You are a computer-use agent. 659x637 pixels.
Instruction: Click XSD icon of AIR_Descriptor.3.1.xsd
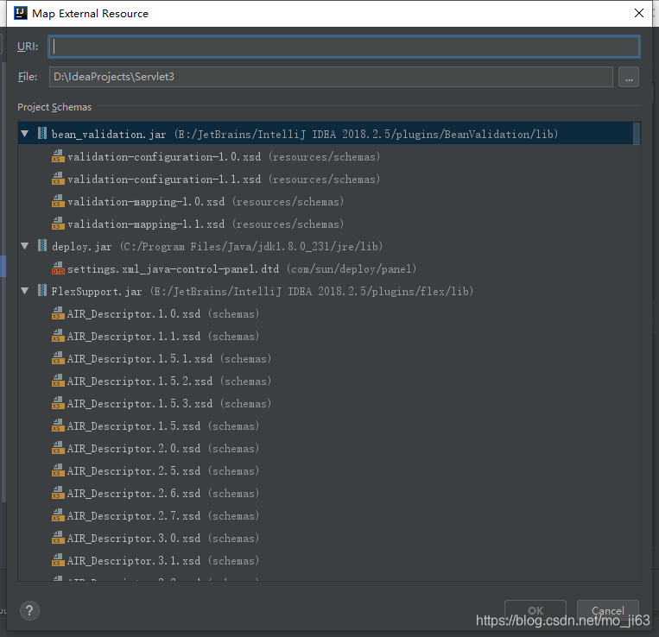pos(58,560)
